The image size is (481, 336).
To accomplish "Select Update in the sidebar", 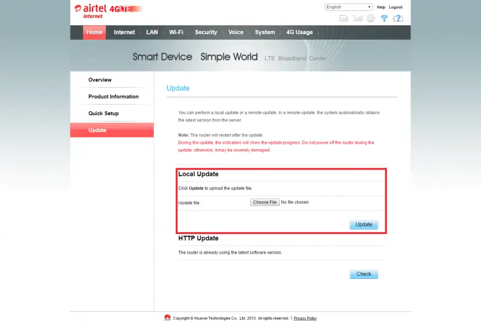I will point(112,130).
